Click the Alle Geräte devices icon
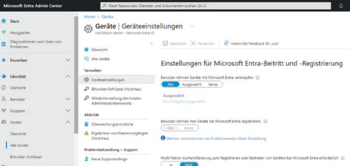Viewport: 350px width, 166px height. point(86,59)
